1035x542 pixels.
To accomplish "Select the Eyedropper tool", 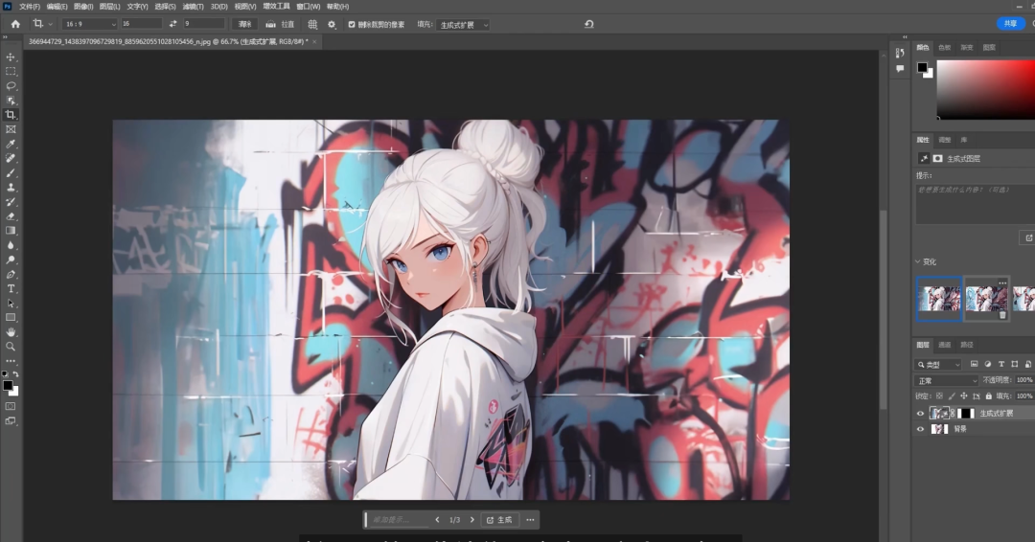I will (x=11, y=144).
